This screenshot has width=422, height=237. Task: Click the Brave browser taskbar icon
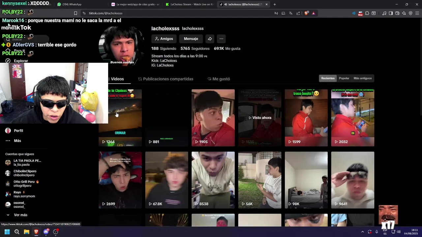coord(36,232)
